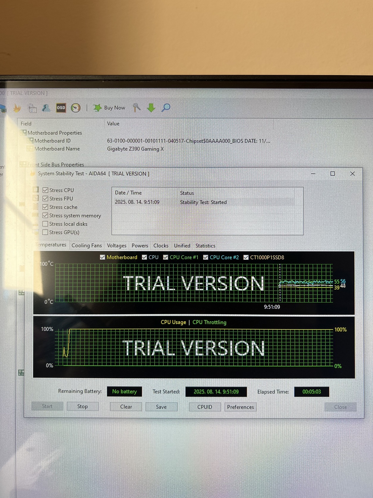This screenshot has height=498, width=373.
Task: Click the Date / Time log column header
Action: point(145,193)
